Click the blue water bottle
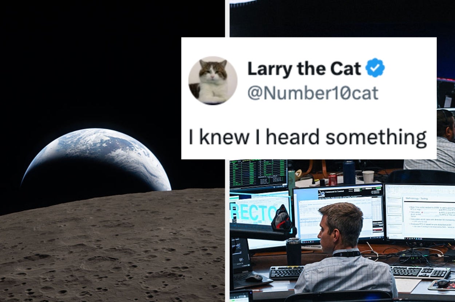Viewport: 455px width, 302px height. (x=349, y=172)
